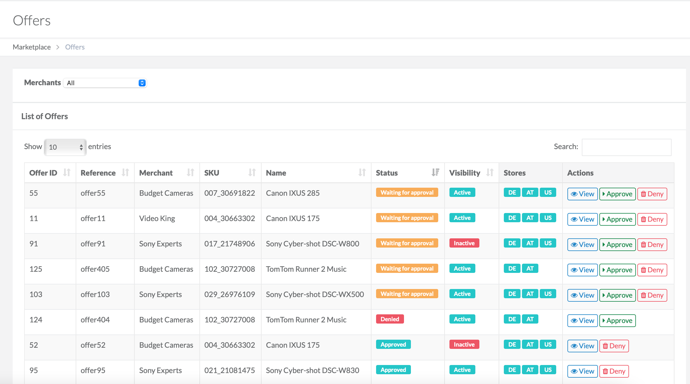This screenshot has width=690, height=384.
Task: Click AT store badge on offer404
Action: pyautogui.click(x=530, y=319)
